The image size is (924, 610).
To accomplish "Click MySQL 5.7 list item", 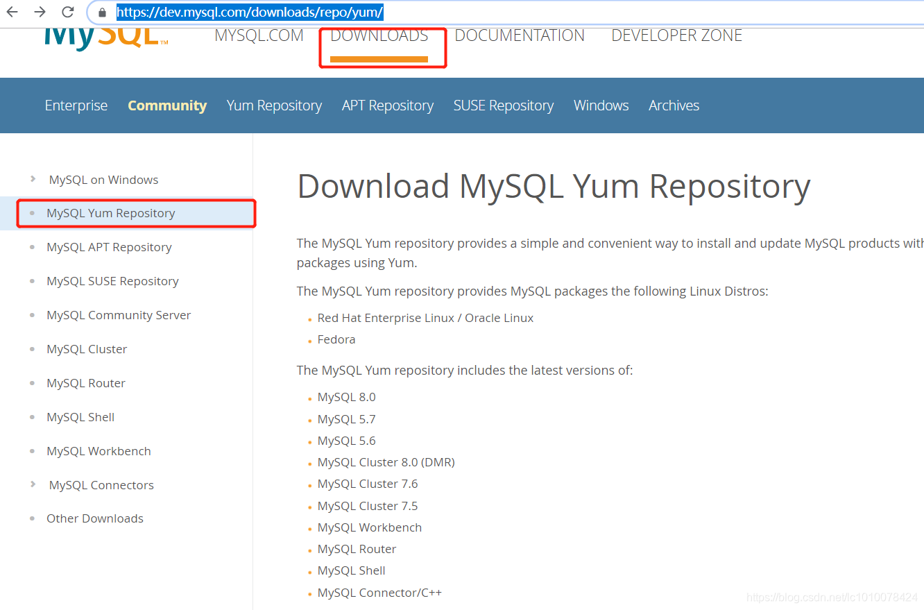I will coord(346,419).
